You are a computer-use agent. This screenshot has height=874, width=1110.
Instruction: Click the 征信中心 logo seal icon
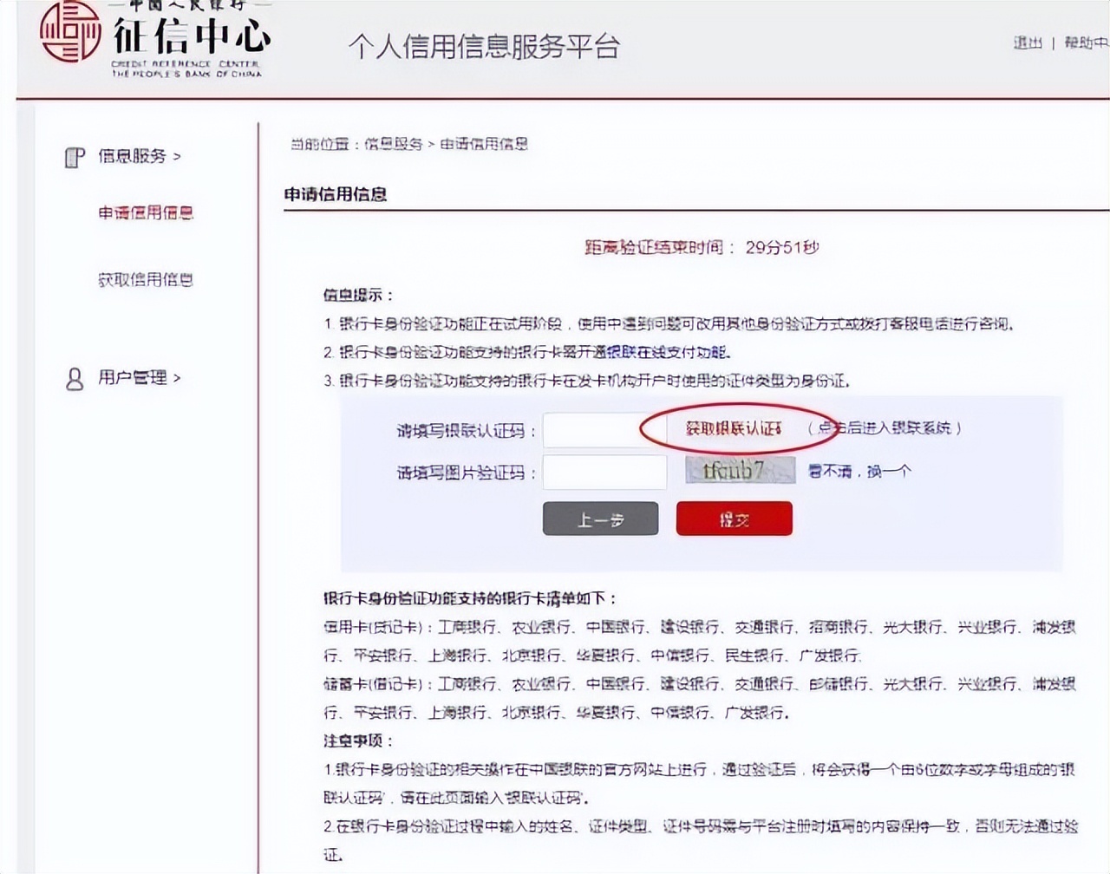point(69,35)
